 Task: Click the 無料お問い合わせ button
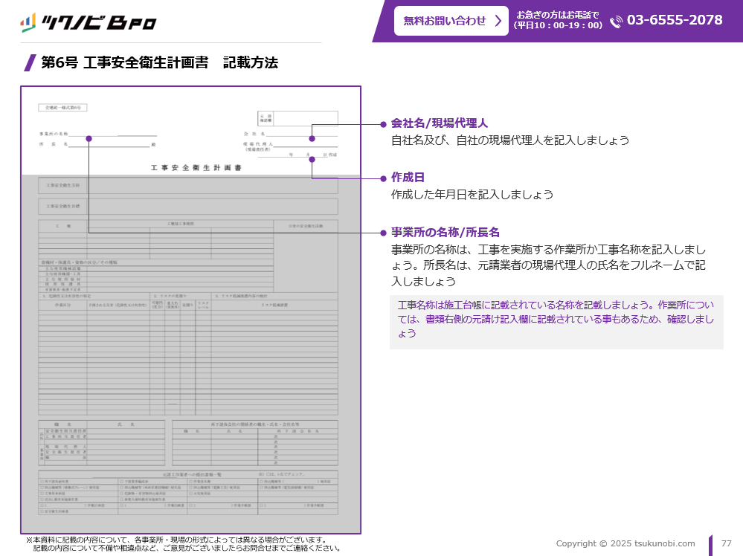[451, 21]
